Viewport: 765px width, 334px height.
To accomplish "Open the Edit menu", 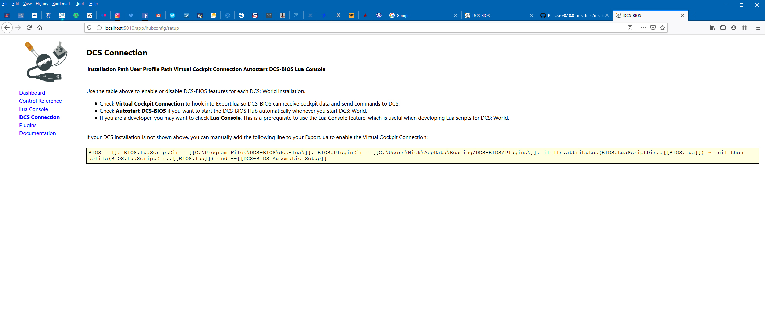I will (16, 4).
